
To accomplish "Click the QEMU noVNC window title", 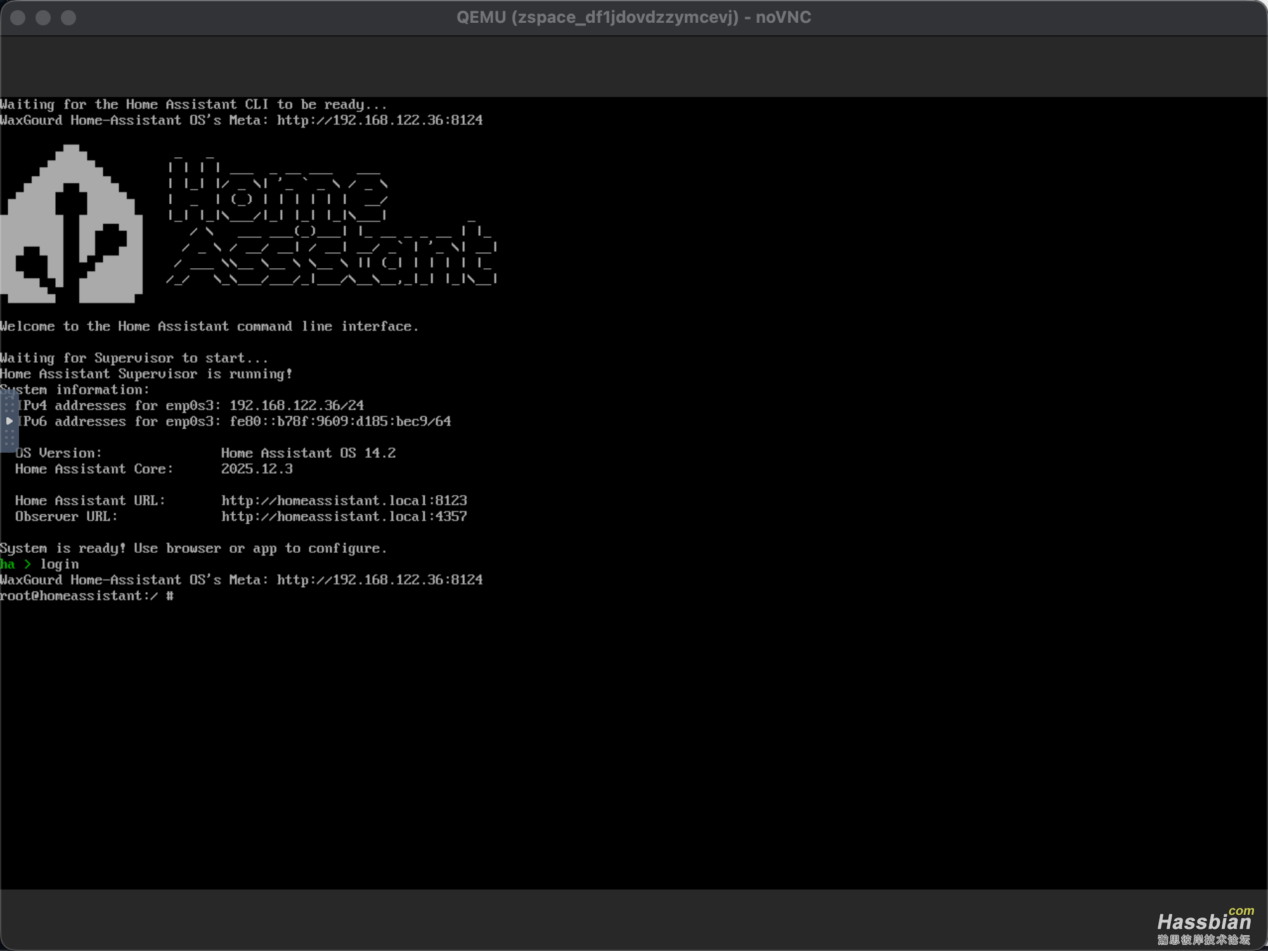I will click(633, 18).
